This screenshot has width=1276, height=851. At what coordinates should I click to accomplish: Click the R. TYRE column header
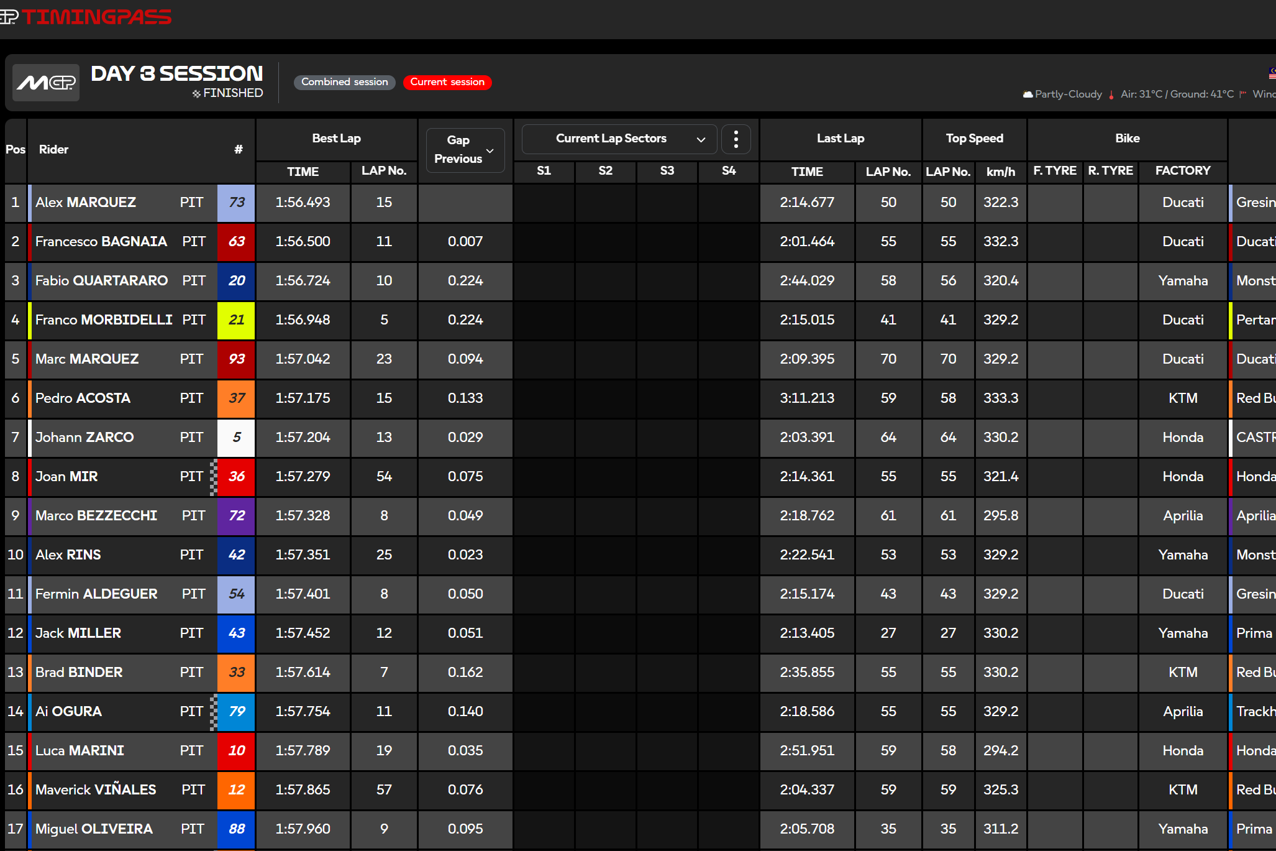[1111, 171]
